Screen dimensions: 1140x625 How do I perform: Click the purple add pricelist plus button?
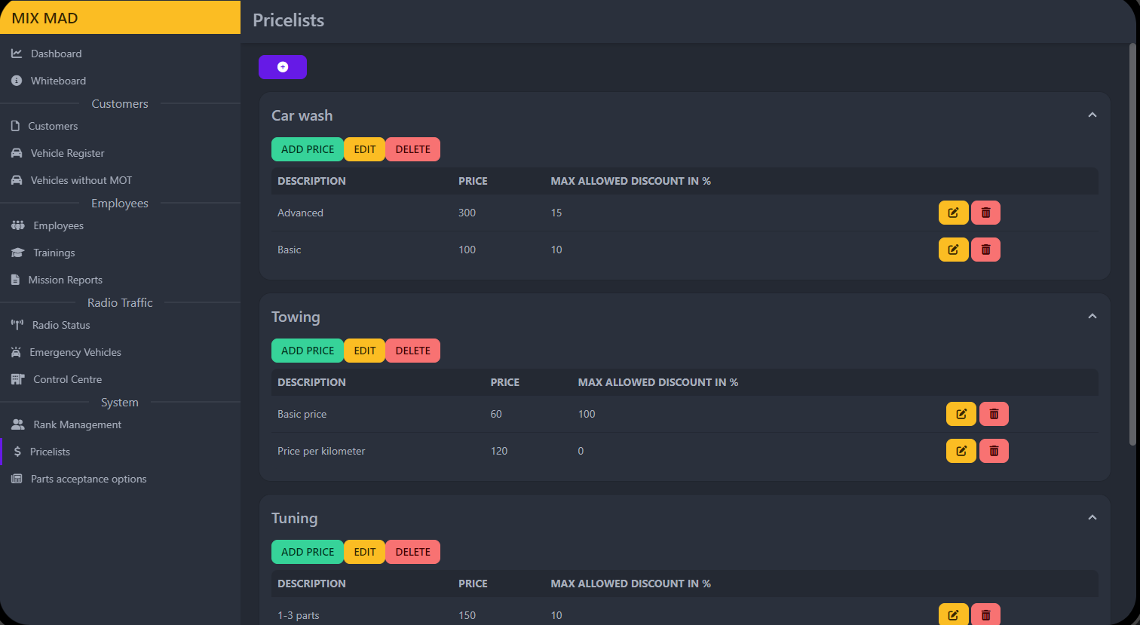(x=282, y=67)
